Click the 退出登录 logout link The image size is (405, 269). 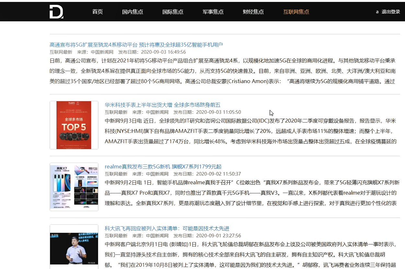point(391,12)
